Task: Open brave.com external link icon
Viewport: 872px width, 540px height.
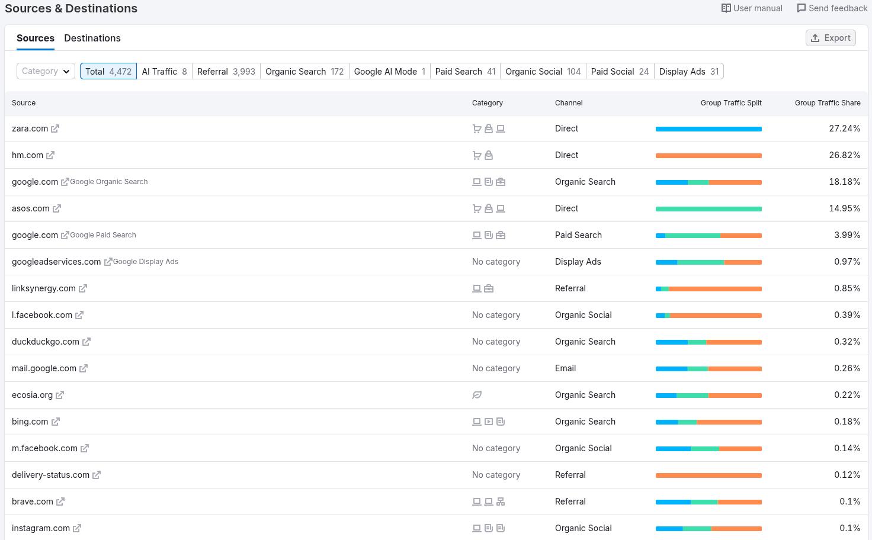Action: point(60,502)
